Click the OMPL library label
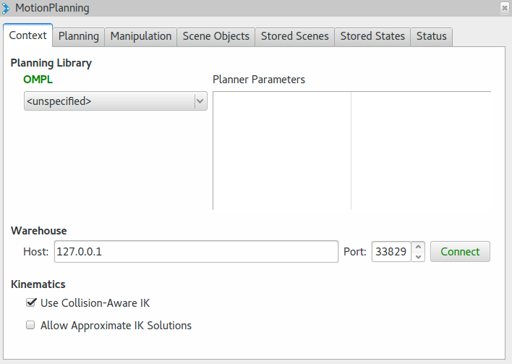 click(38, 80)
